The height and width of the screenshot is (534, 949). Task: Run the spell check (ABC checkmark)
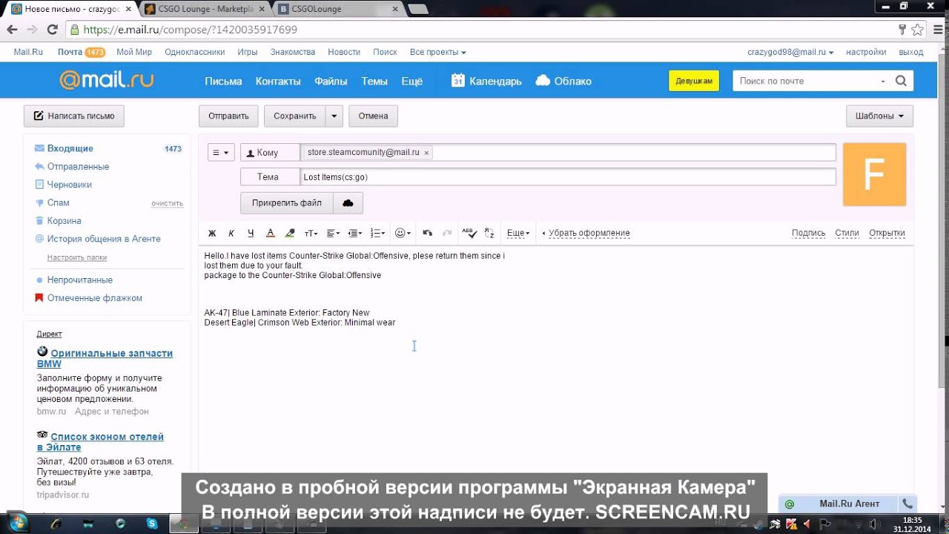469,233
